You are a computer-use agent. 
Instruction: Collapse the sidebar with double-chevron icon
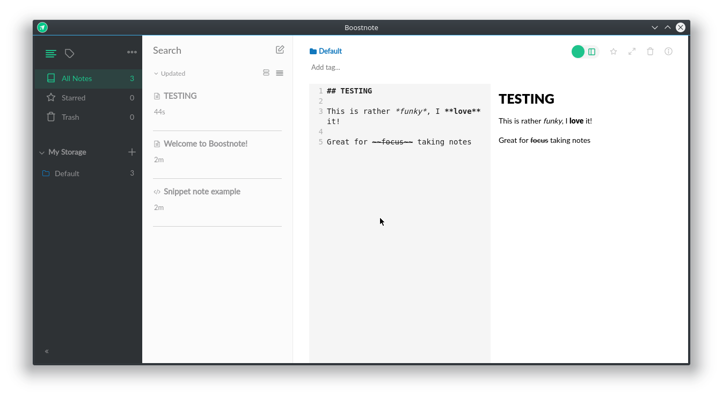[47, 351]
